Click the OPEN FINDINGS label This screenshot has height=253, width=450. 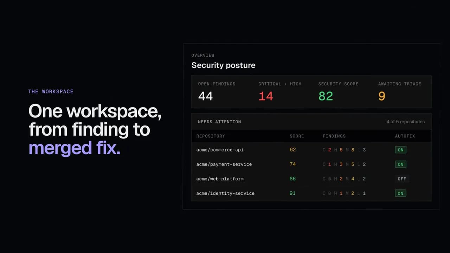[217, 84]
